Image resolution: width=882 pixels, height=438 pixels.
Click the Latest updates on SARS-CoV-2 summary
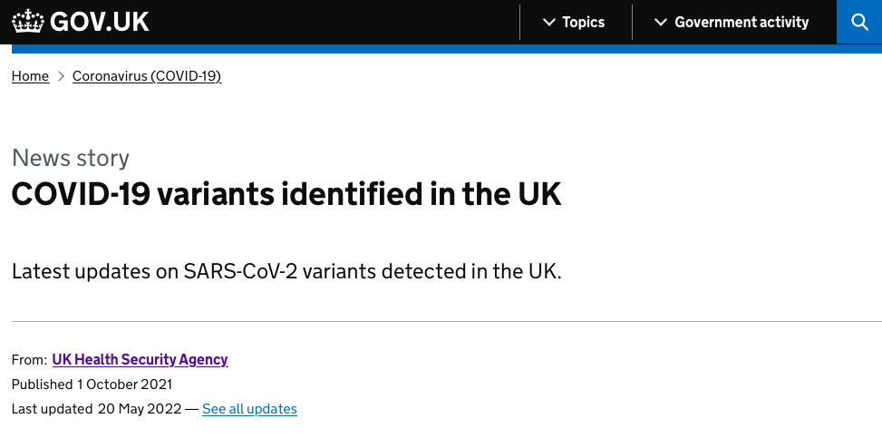coord(286,271)
